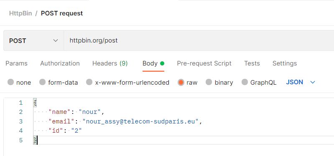Click the HttpBin breadcrumb link
The width and height of the screenshot is (334, 156).
pyautogui.click(x=20, y=13)
